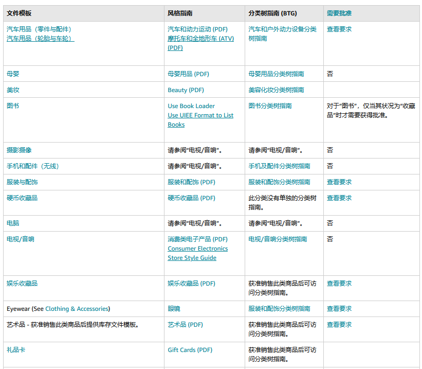Click 查看要求 in the 硬币收藏品 row

coord(339,198)
